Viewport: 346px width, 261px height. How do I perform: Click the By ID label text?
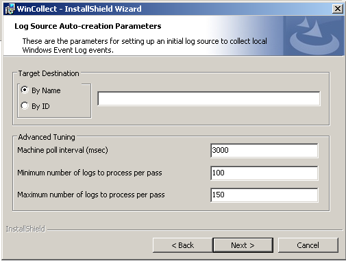click(40, 106)
